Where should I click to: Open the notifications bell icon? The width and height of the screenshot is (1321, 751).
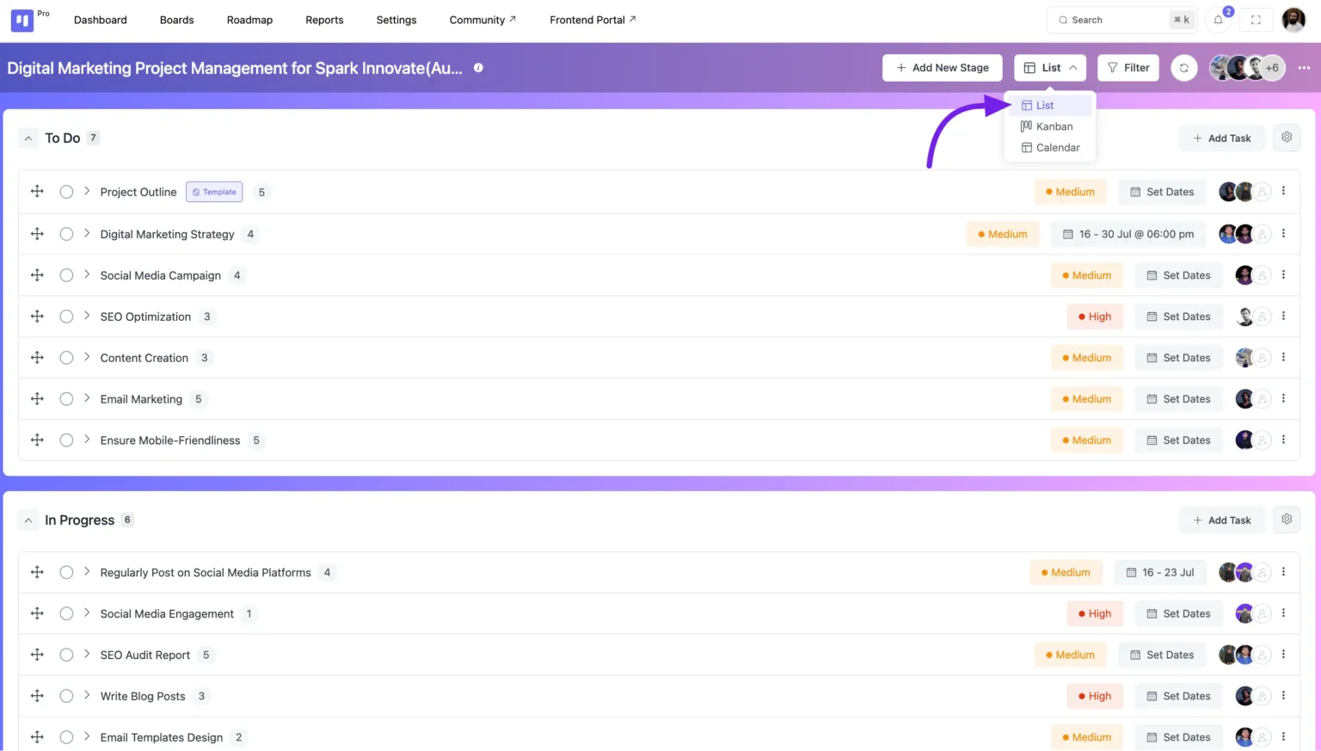[1219, 20]
